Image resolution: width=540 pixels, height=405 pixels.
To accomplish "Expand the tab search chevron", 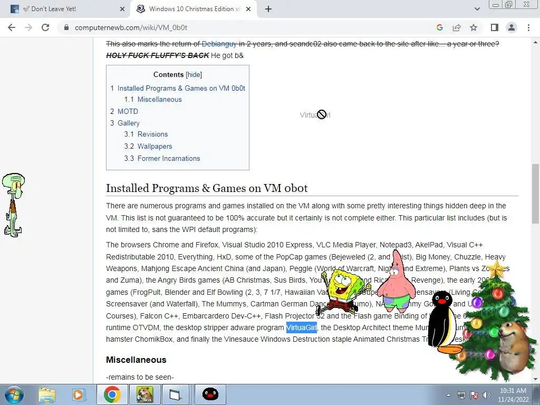I will tap(477, 9).
